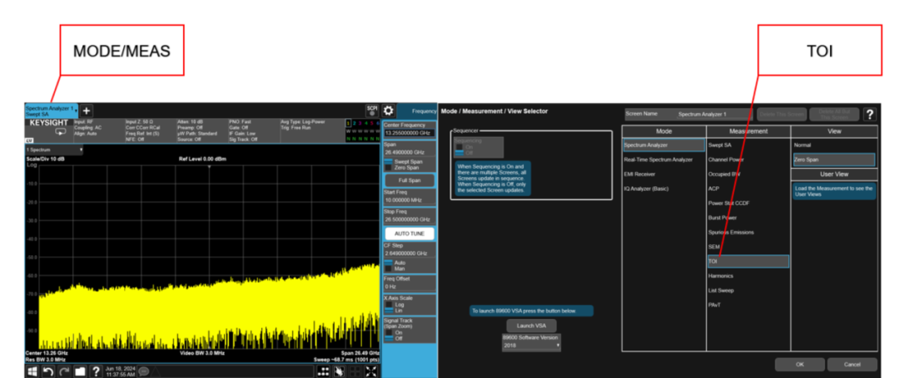
Task: Confirm the selector with OK
Action: click(x=800, y=364)
